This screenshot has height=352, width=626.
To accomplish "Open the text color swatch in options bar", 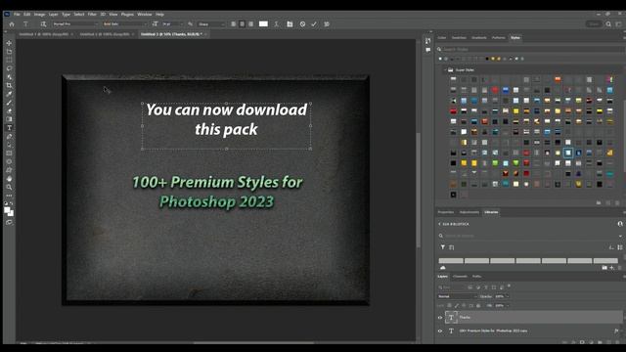I will pyautogui.click(x=263, y=23).
